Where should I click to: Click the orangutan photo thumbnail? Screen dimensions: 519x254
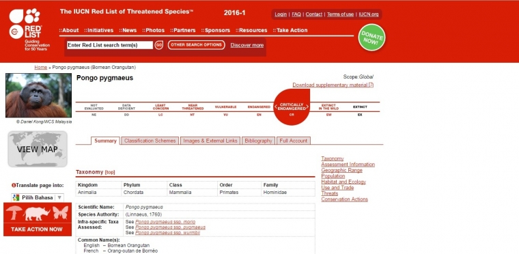(38, 96)
